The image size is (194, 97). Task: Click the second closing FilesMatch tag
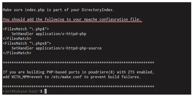point(17,53)
